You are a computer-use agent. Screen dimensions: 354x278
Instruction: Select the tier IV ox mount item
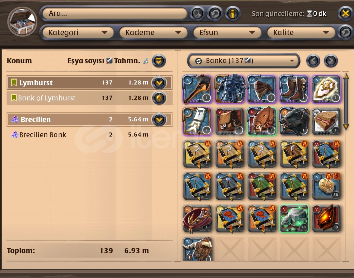pyautogui.click(x=197, y=249)
